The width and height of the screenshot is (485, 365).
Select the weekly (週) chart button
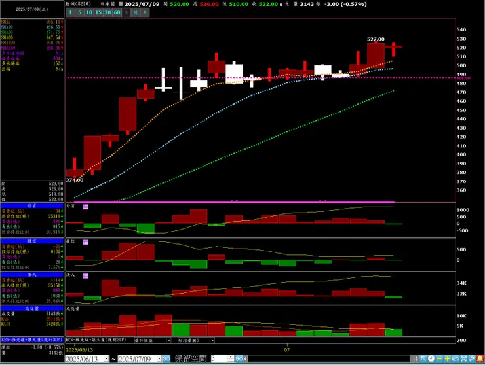click(x=136, y=12)
